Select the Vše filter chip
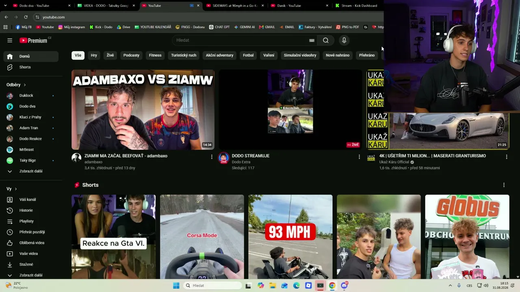 point(78,55)
